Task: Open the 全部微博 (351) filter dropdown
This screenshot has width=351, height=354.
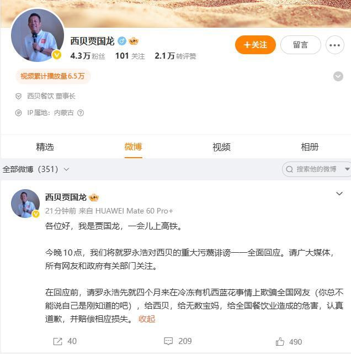Action: [x=36, y=169]
